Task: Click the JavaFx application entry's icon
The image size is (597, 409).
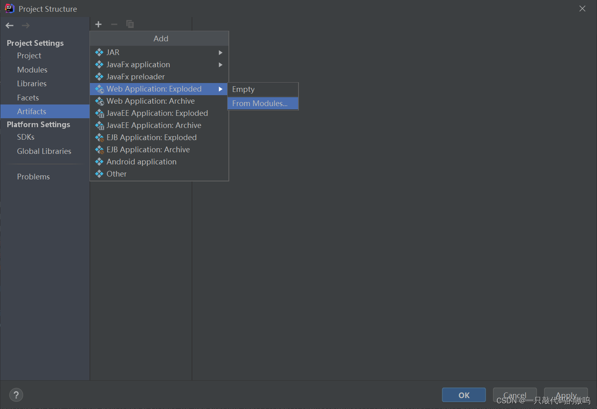Action: point(99,64)
